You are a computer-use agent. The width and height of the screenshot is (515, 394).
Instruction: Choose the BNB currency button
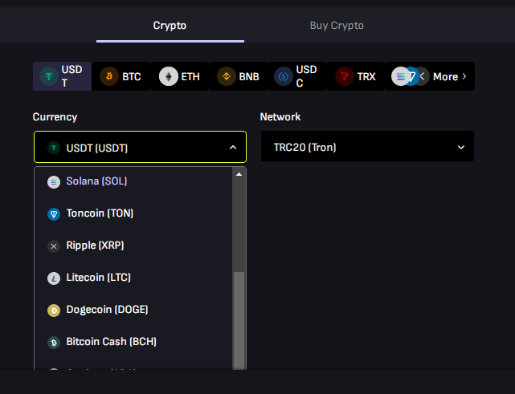coord(239,76)
